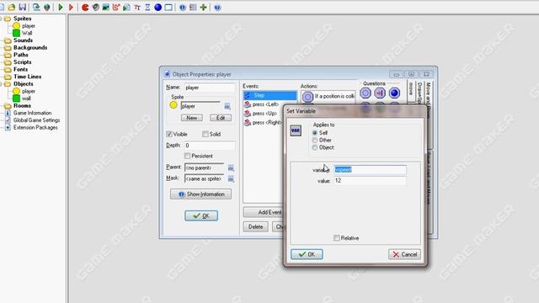Create an object with the blue ball toolbar icon
Screen dimensions: 539x303
point(157,8)
